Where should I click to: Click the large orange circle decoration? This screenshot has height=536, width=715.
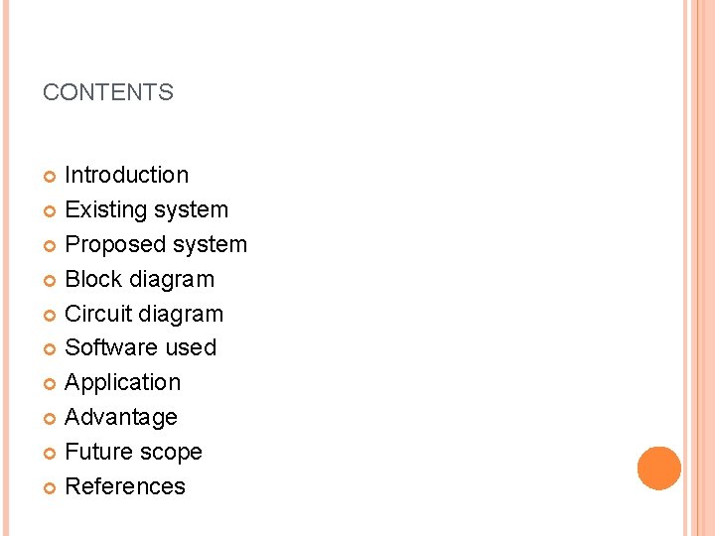click(659, 469)
